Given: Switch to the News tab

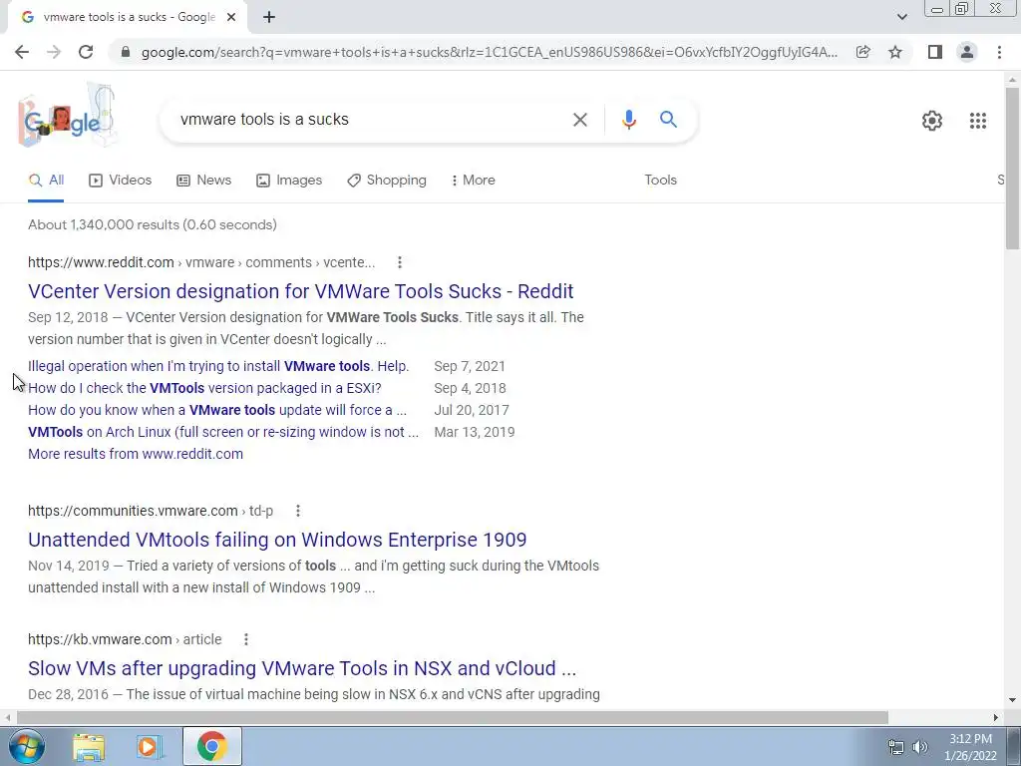Looking at the screenshot, I should pyautogui.click(x=203, y=181).
